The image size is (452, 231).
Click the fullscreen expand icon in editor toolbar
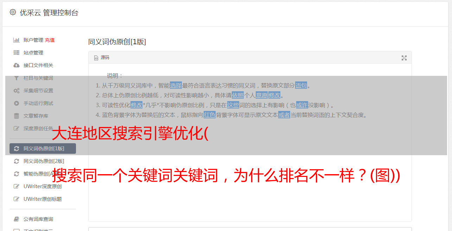click(404, 58)
